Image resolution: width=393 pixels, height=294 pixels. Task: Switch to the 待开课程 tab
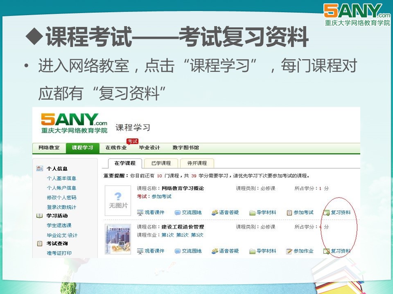197,163
